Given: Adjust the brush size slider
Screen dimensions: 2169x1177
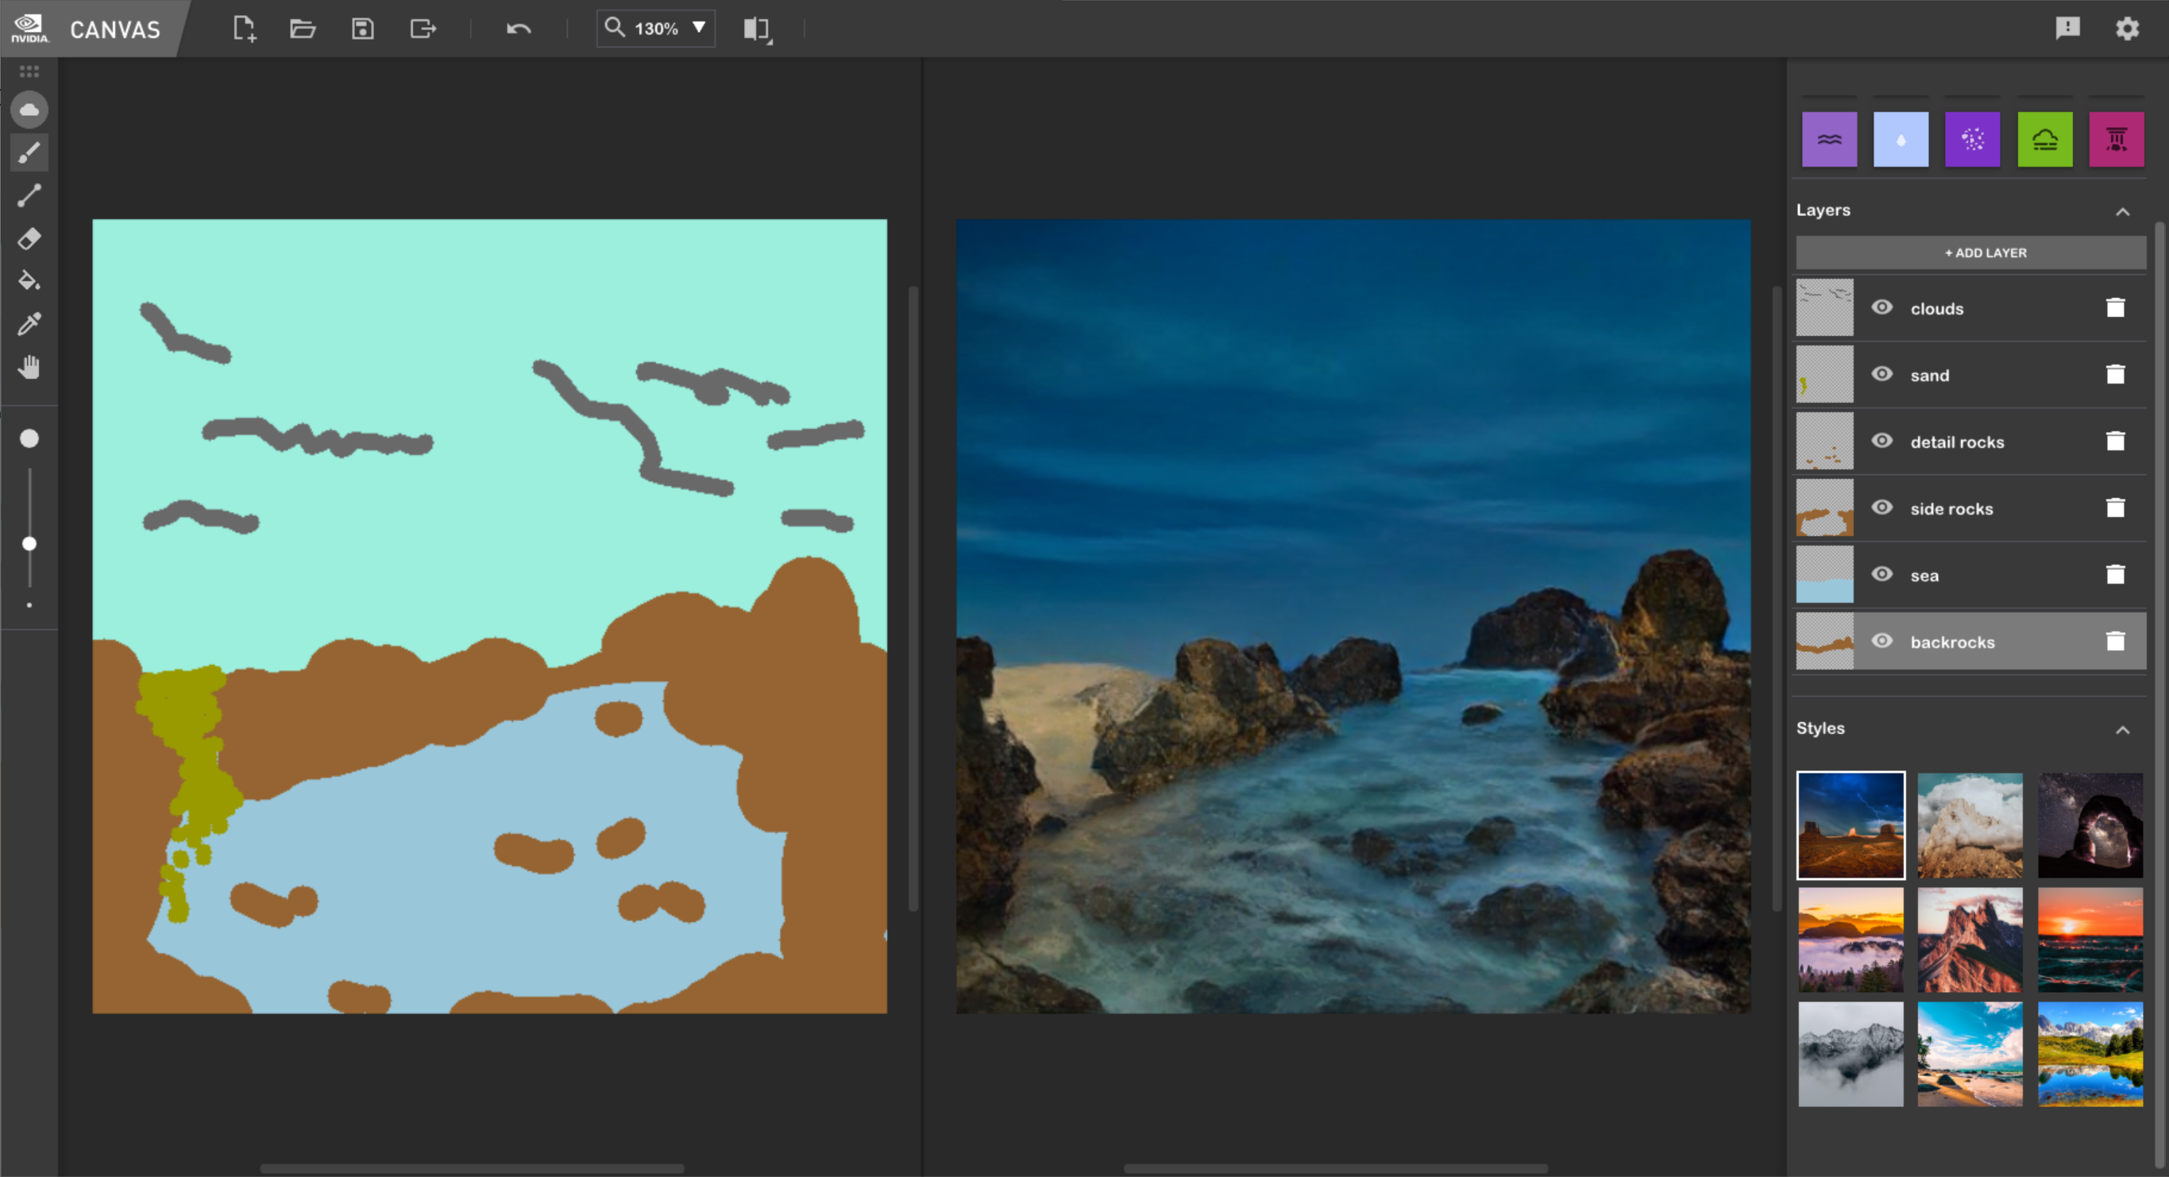Looking at the screenshot, I should click(x=28, y=543).
